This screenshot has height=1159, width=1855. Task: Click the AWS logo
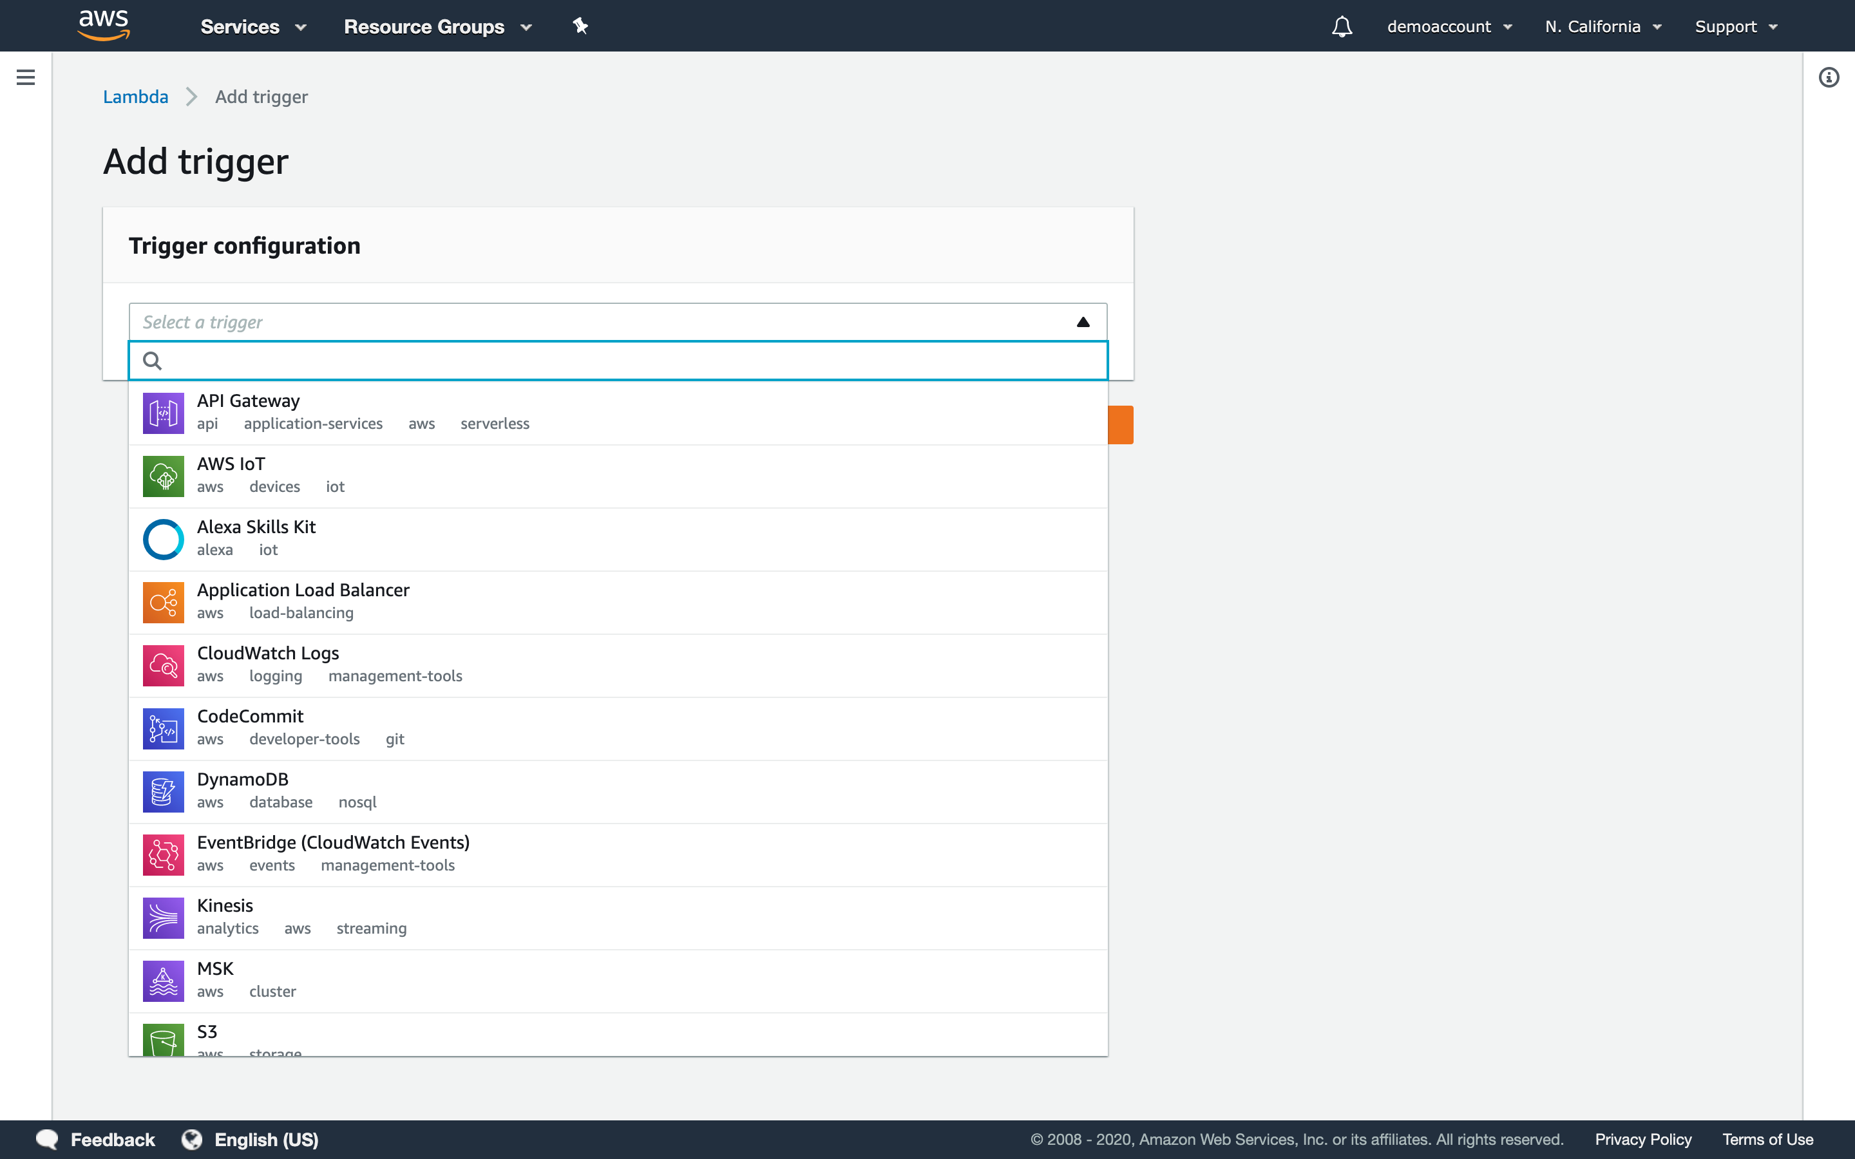click(104, 25)
